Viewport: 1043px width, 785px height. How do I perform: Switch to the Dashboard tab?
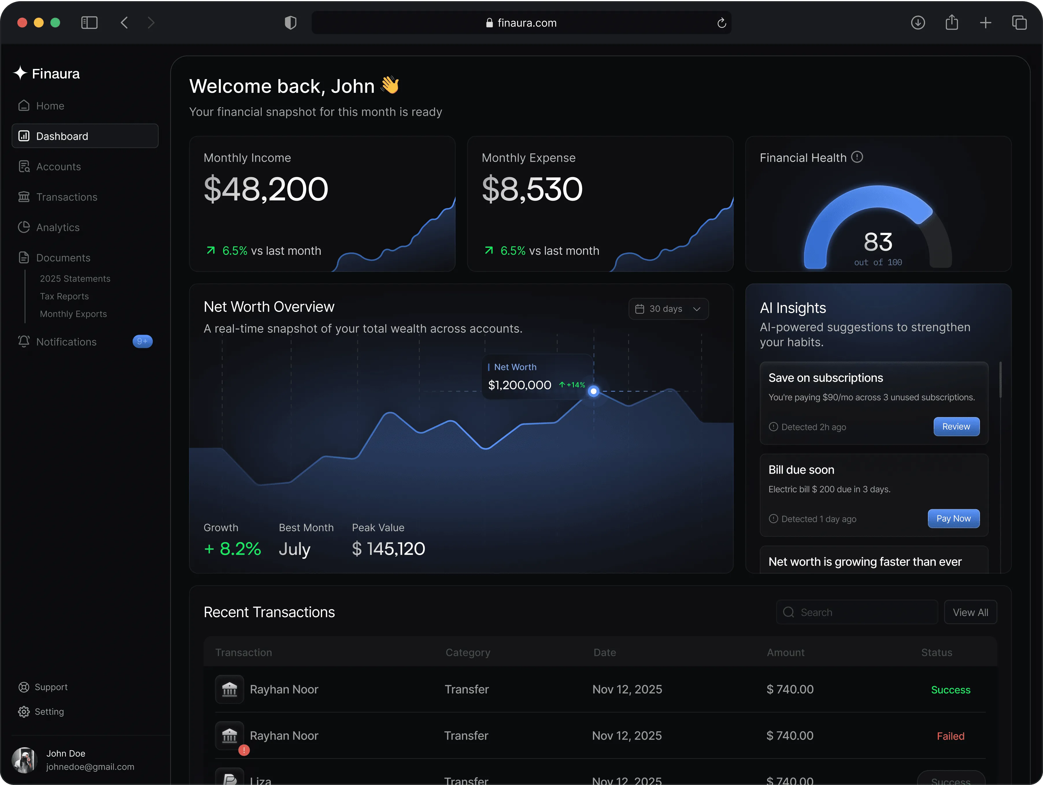[x=61, y=136]
